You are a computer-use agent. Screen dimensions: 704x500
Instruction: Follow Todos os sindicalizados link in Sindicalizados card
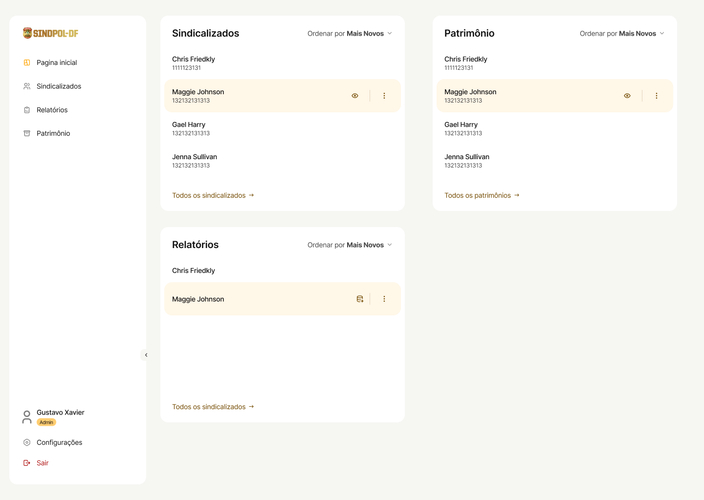point(213,195)
